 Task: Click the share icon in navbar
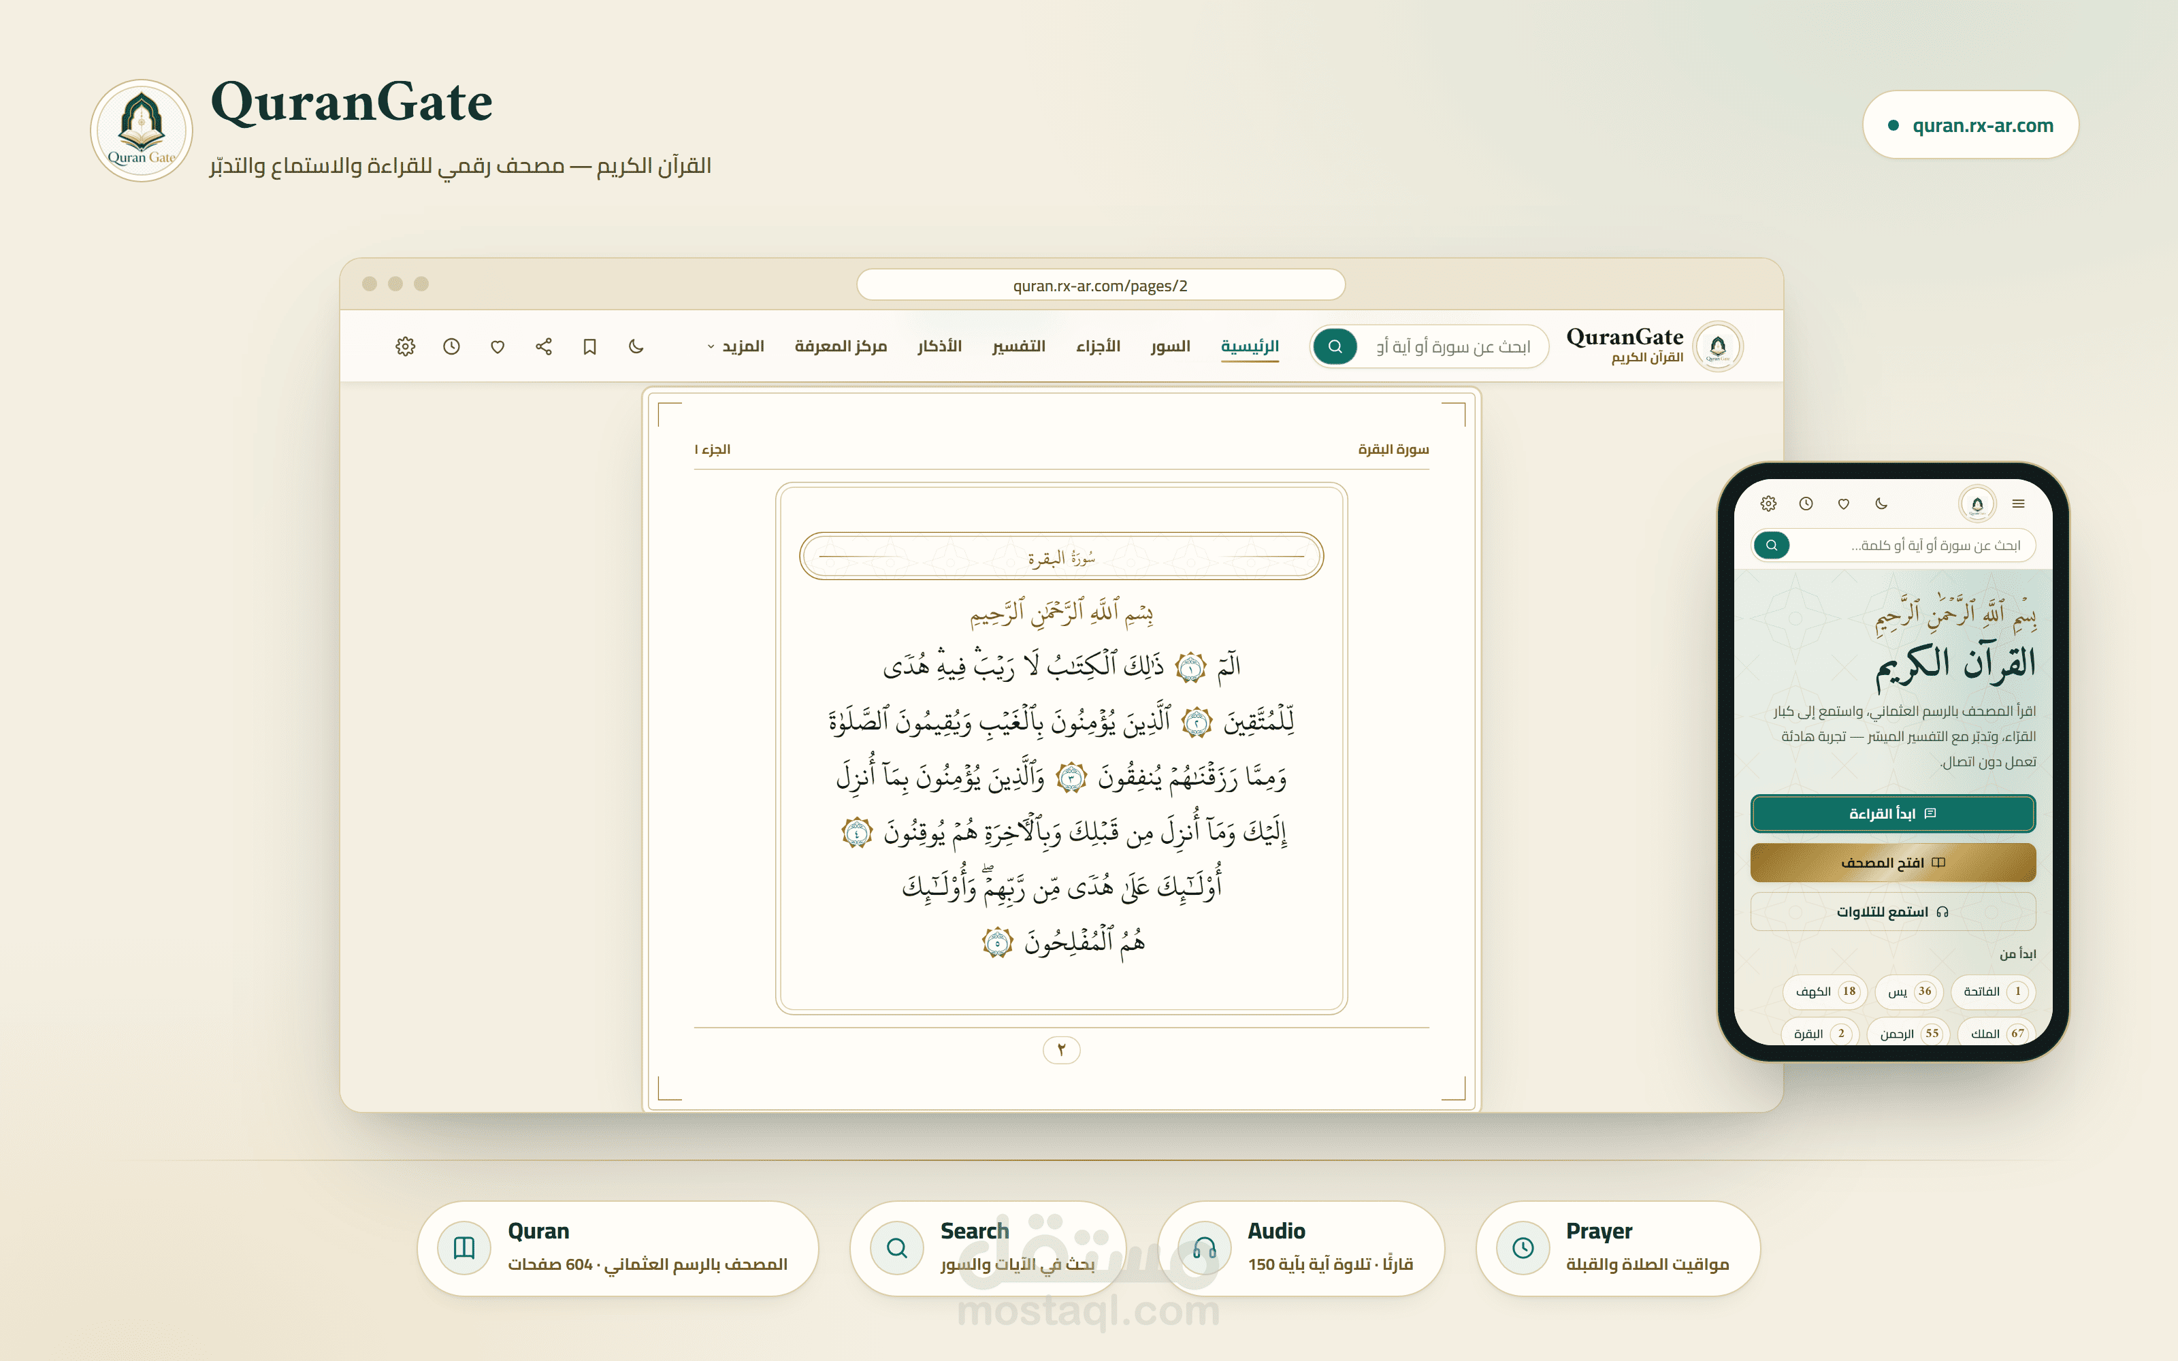pyautogui.click(x=544, y=346)
